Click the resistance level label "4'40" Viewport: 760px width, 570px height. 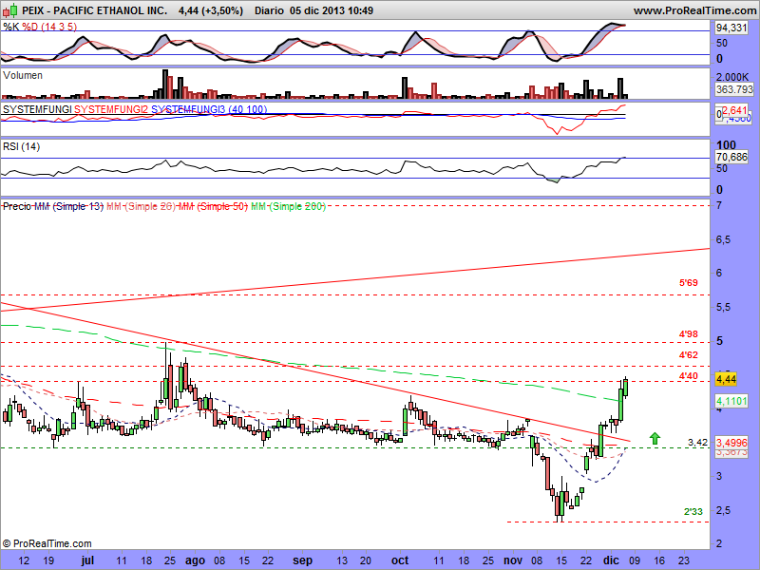(x=688, y=375)
